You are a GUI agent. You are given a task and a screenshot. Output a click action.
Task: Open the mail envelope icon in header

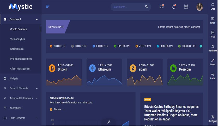(x=162, y=7)
